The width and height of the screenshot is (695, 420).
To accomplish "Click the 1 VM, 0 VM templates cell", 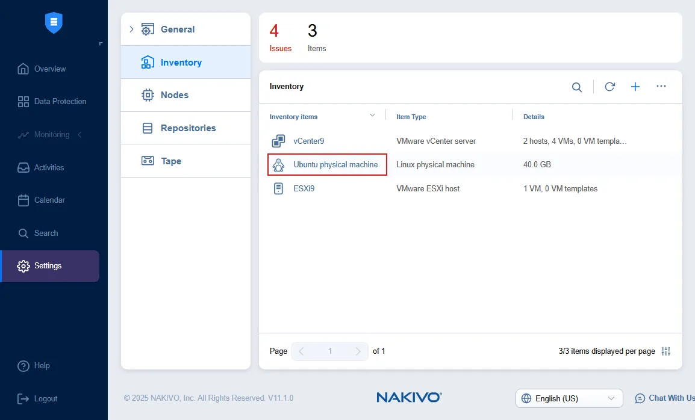I will click(560, 189).
